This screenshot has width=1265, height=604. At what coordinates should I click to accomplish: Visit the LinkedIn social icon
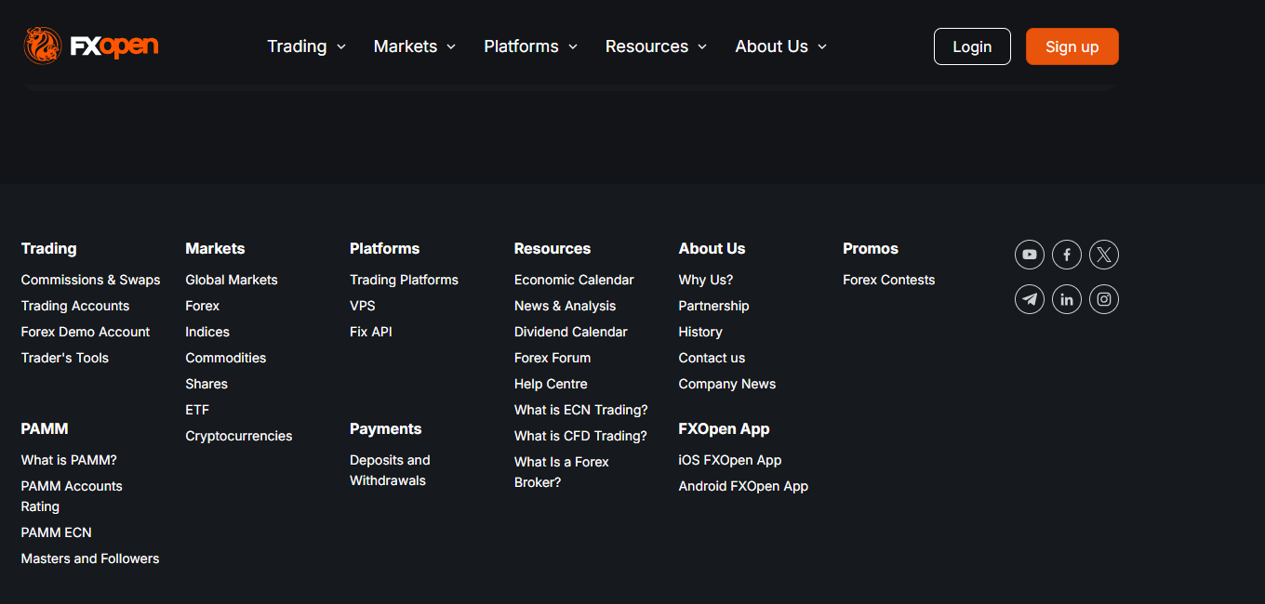tap(1066, 299)
